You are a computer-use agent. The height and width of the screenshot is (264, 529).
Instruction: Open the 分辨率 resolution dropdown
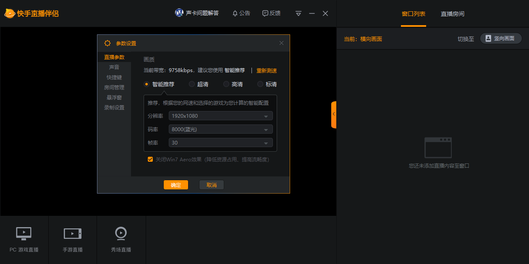pos(220,116)
